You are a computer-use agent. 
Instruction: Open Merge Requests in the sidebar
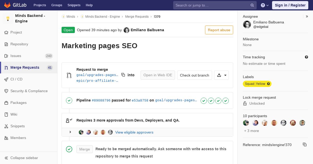[29, 67]
